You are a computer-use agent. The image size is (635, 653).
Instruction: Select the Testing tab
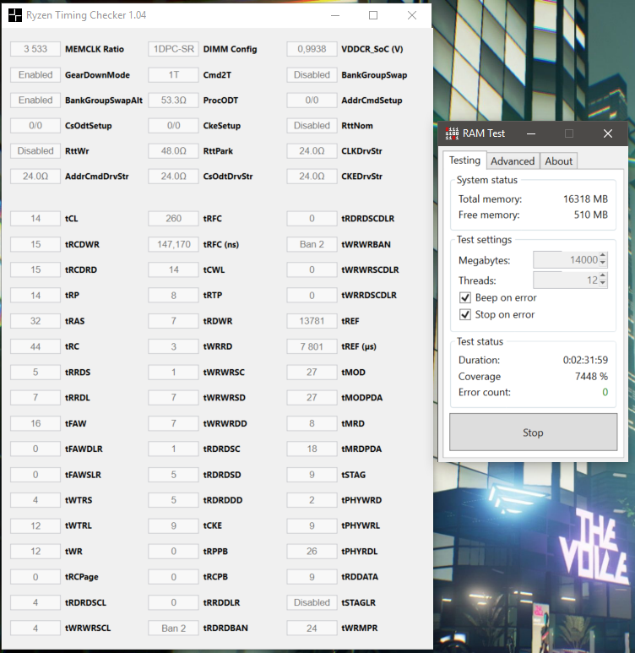pyautogui.click(x=464, y=161)
